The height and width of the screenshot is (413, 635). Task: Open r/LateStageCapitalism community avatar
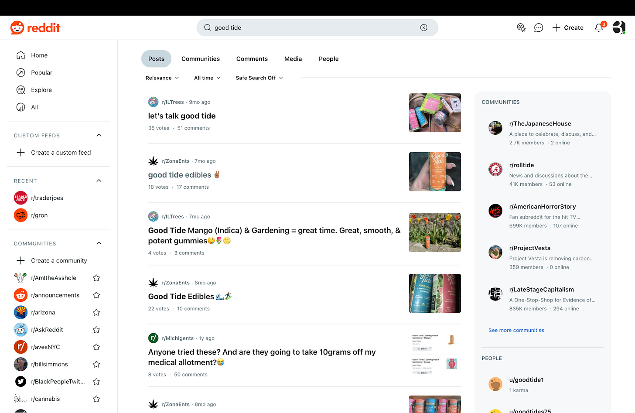pyautogui.click(x=495, y=294)
